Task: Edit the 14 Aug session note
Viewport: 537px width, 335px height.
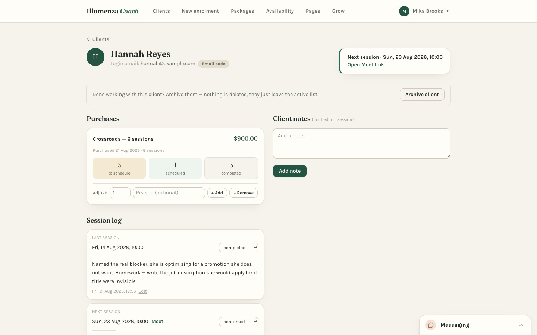Action: 142,291
